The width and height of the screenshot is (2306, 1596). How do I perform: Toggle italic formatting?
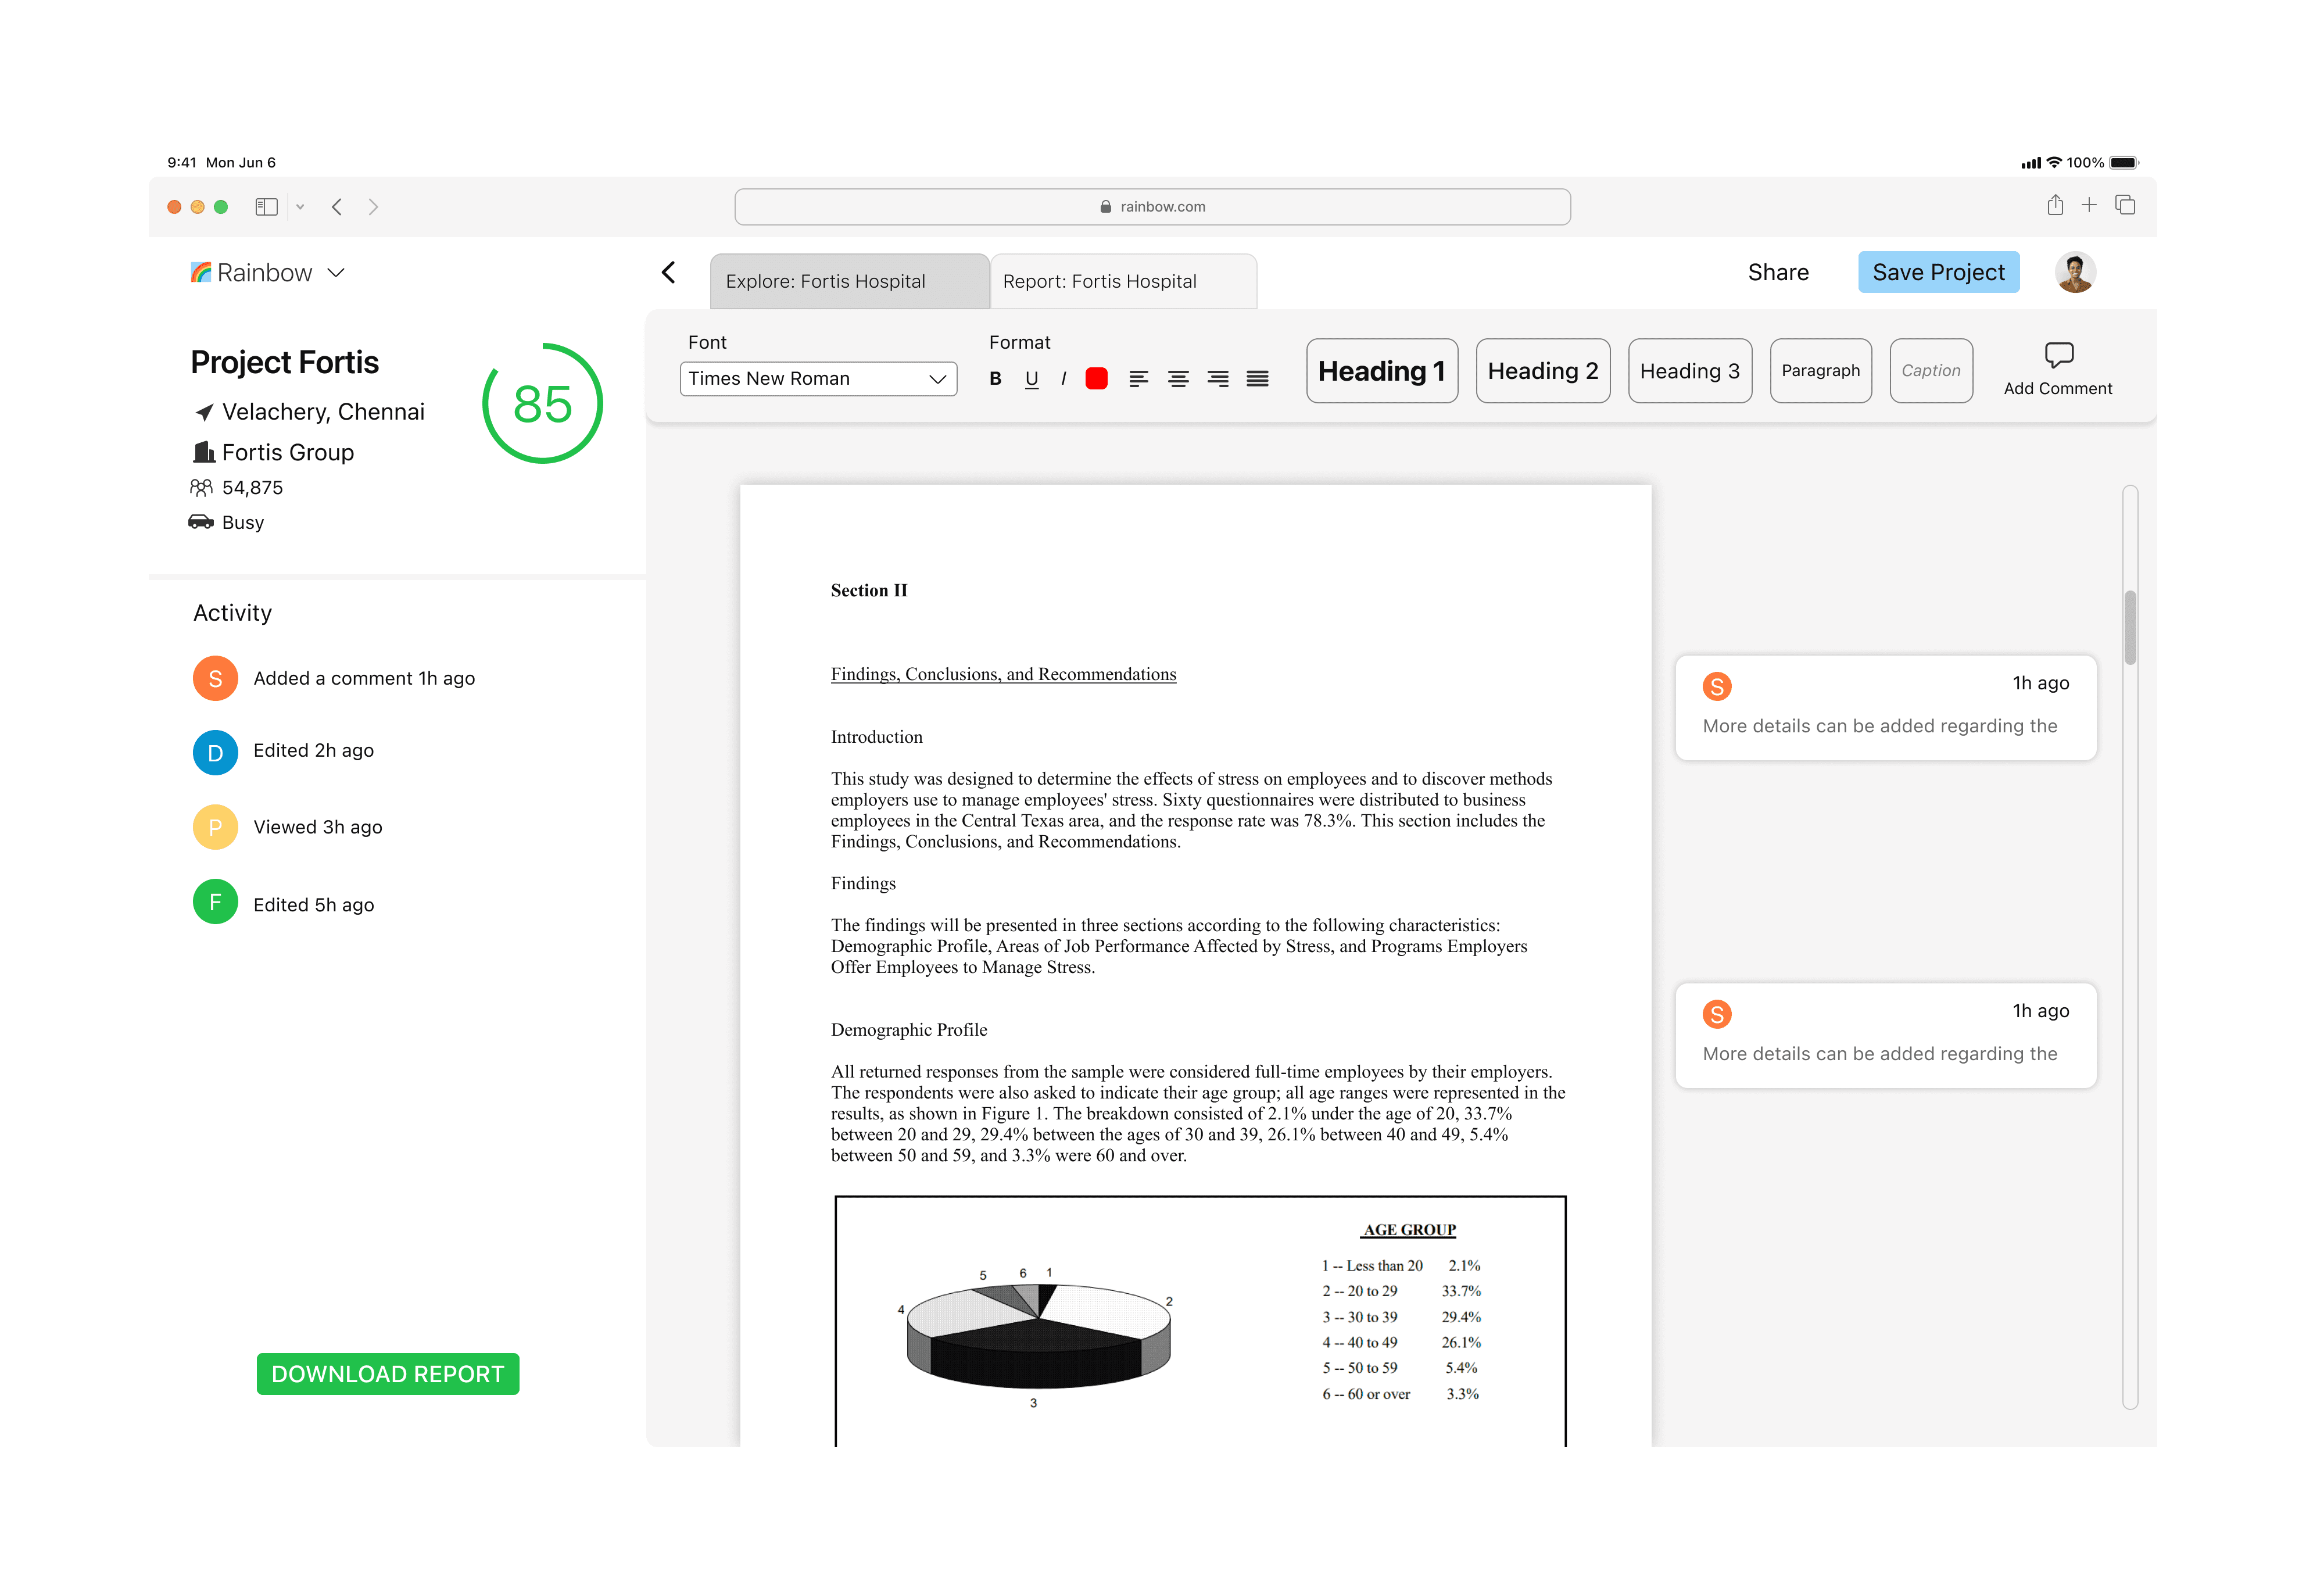pos(1063,379)
